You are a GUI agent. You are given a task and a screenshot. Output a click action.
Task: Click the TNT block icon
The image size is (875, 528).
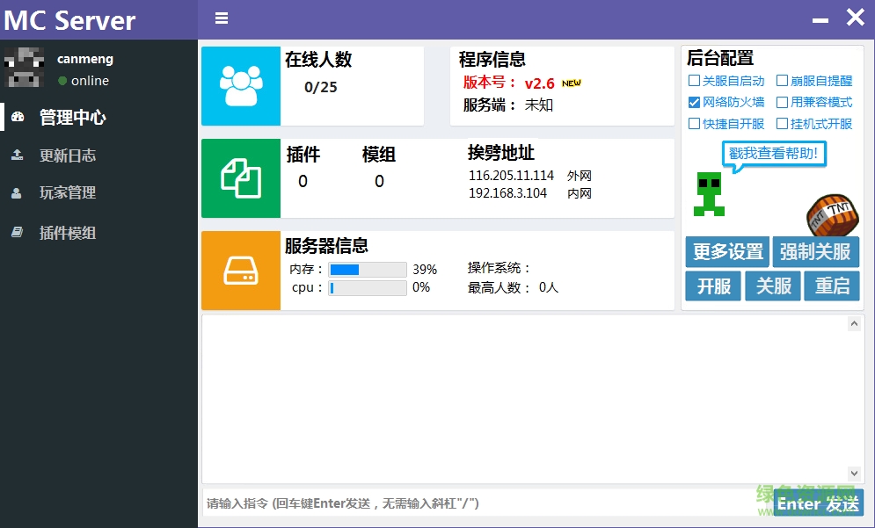click(x=831, y=214)
